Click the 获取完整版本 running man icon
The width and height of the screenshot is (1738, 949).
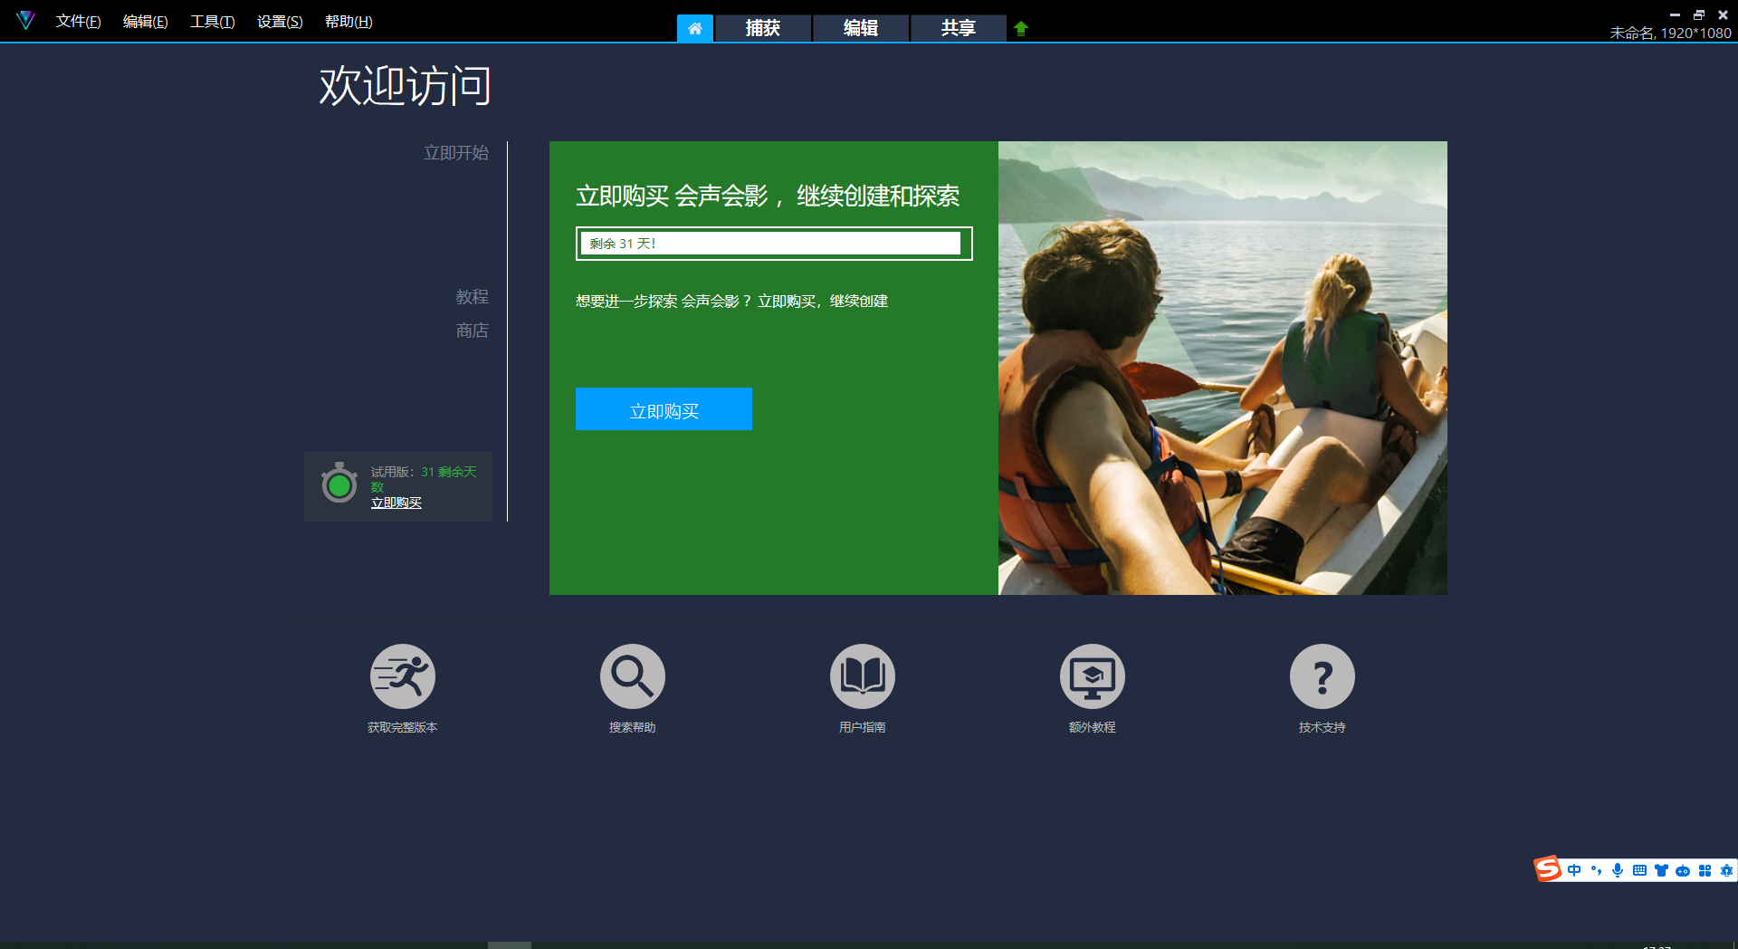point(402,676)
